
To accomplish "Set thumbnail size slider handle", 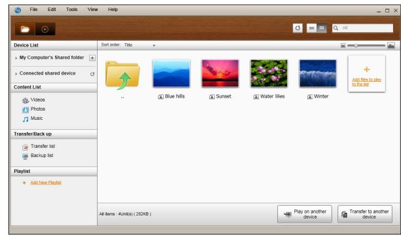I will click(356, 46).
